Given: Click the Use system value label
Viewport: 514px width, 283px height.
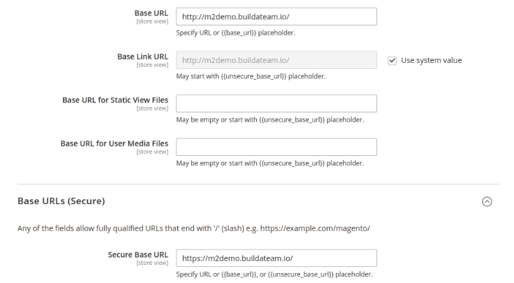Looking at the screenshot, I should (x=431, y=60).
